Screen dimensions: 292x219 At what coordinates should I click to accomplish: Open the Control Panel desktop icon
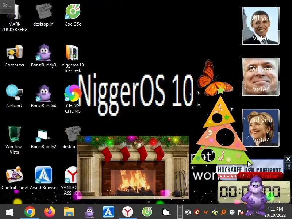pyautogui.click(x=15, y=178)
